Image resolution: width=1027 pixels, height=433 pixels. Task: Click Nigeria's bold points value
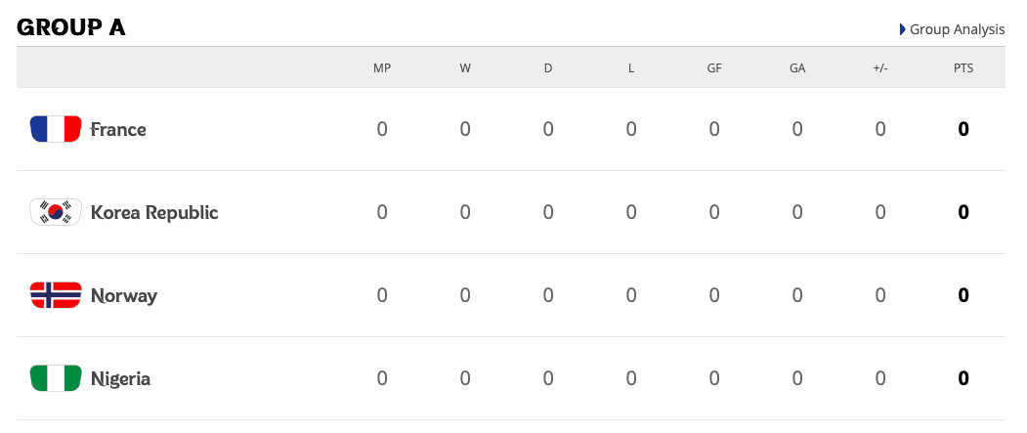[963, 378]
